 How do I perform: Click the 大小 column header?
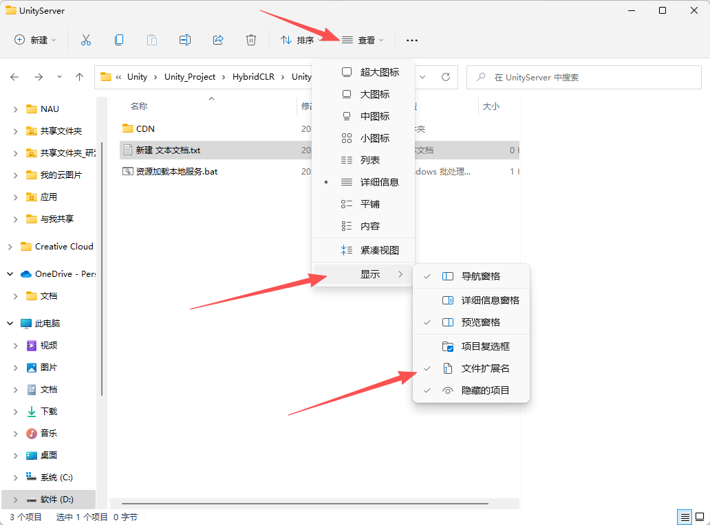[491, 107]
